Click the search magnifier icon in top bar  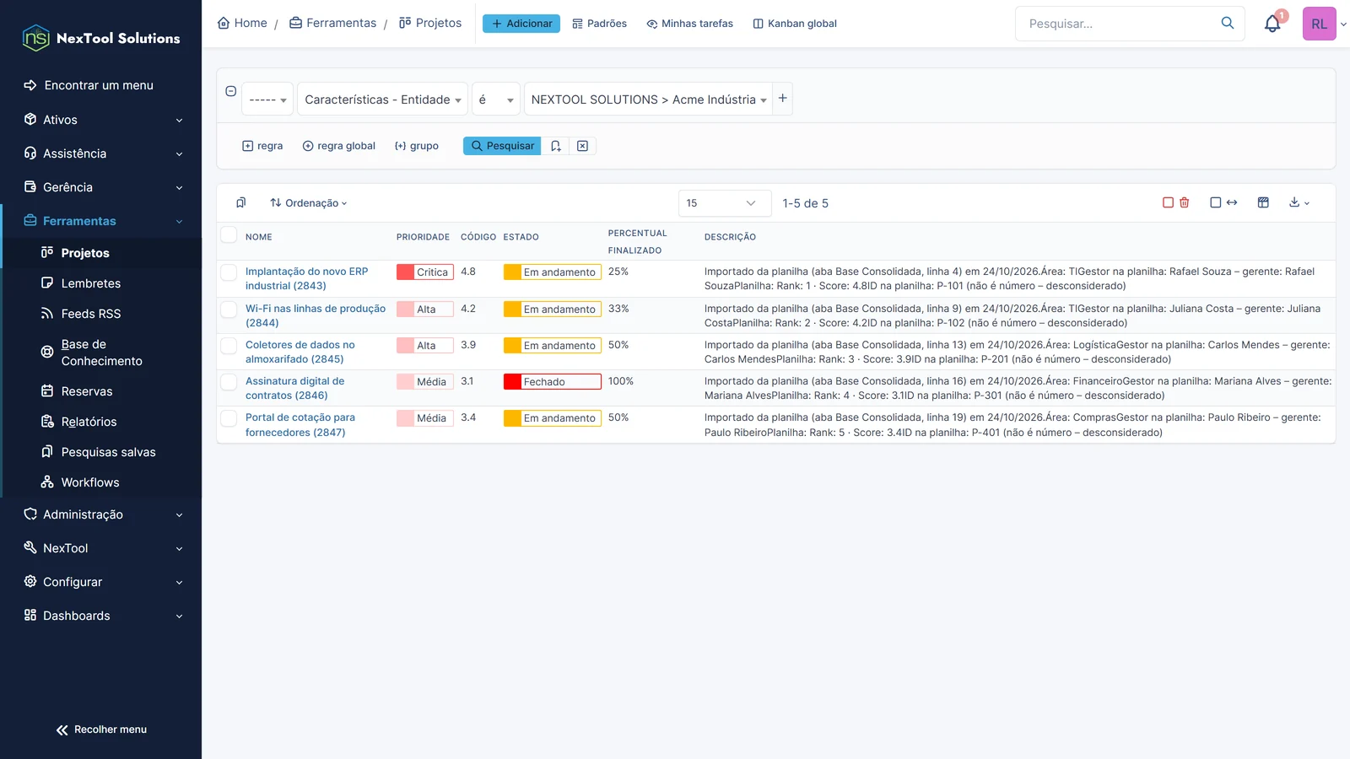pyautogui.click(x=1227, y=23)
